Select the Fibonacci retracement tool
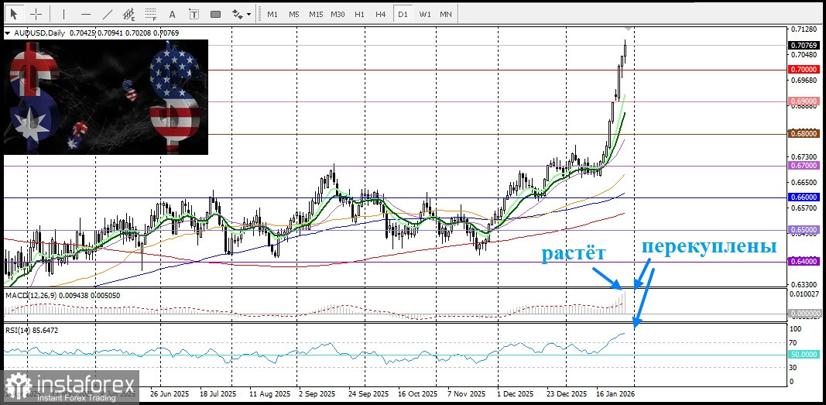Viewport: 826px width, 405px height. click(151, 14)
